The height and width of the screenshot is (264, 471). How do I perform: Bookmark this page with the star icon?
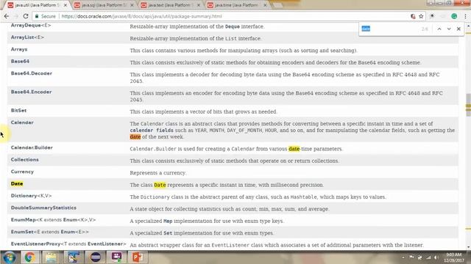[x=421, y=16]
